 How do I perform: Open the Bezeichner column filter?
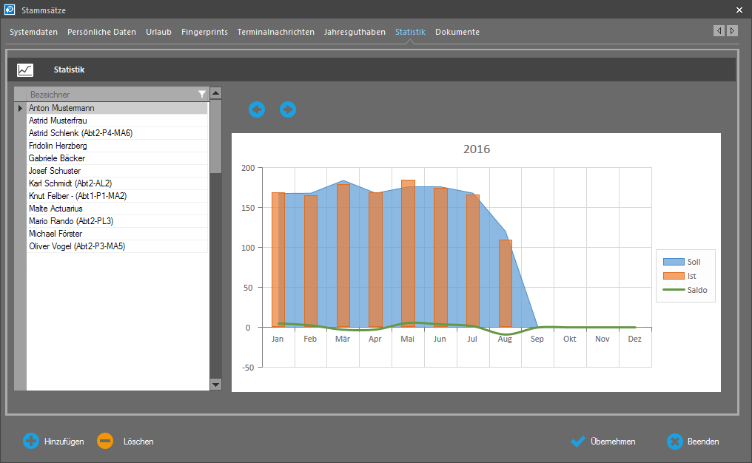(x=202, y=95)
